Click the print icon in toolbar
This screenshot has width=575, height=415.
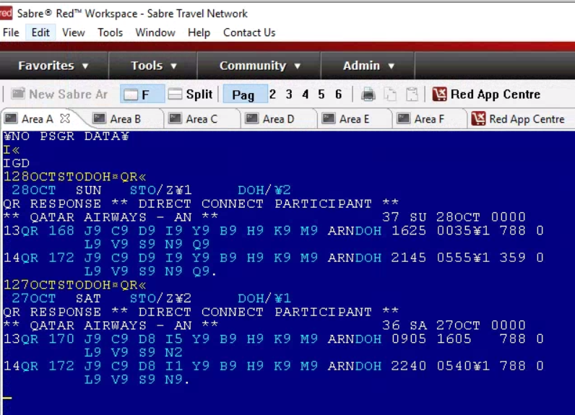[368, 95]
